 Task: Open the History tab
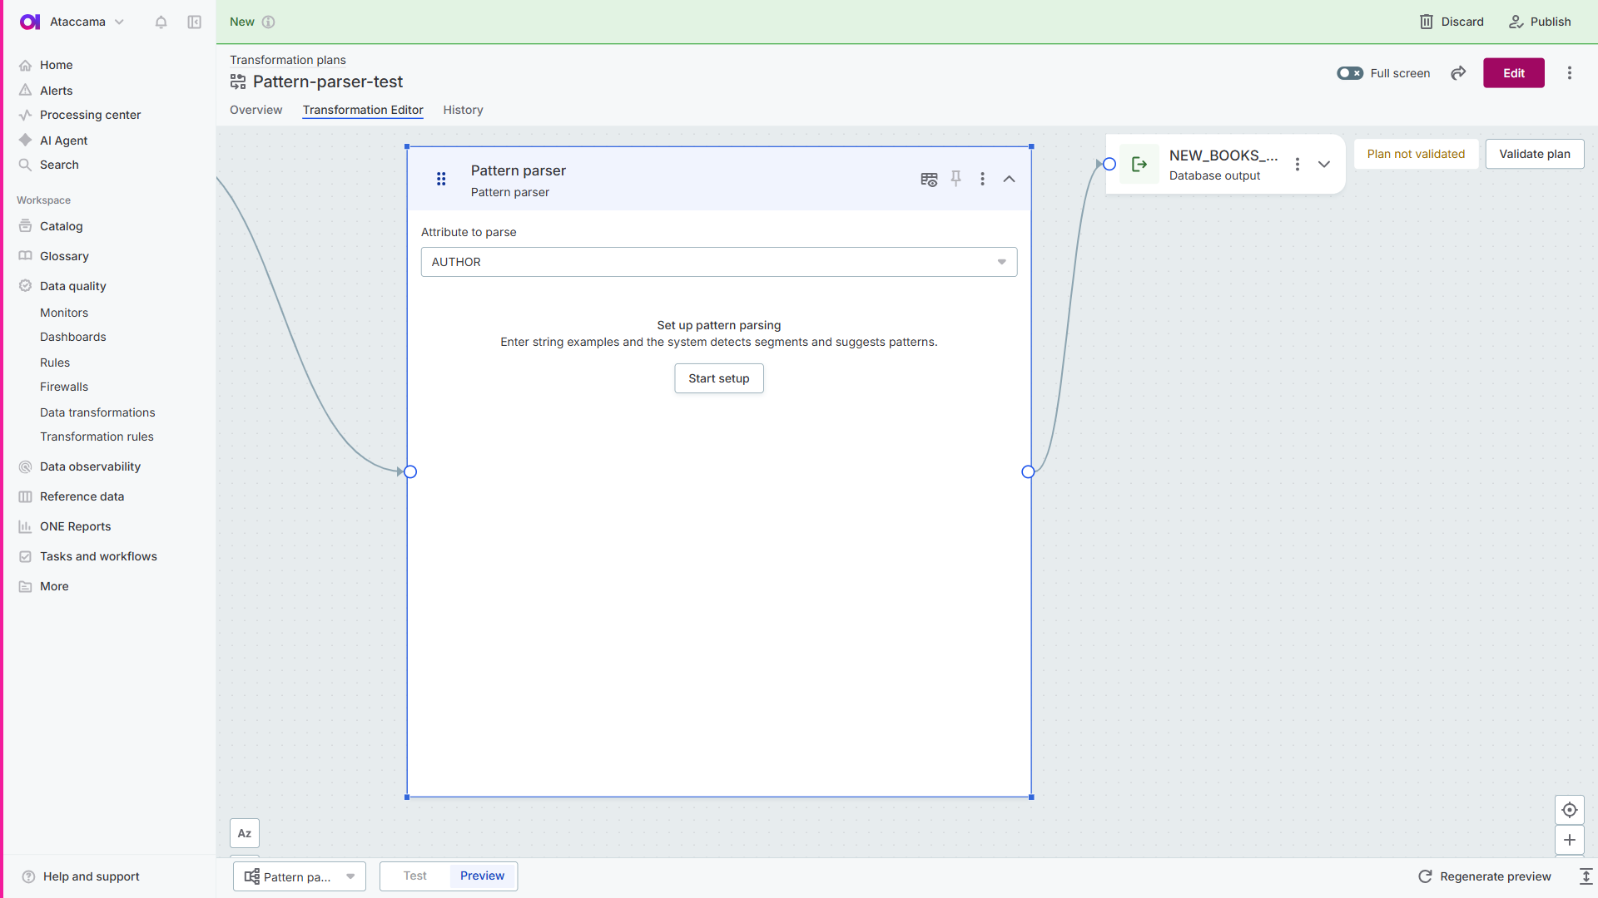coord(463,110)
